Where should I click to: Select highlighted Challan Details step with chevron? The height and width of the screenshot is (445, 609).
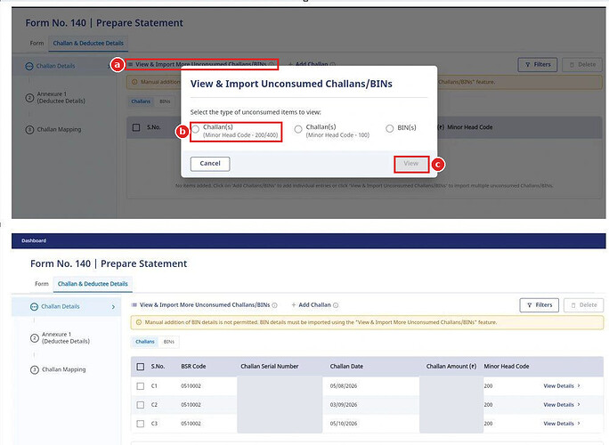tap(67, 306)
